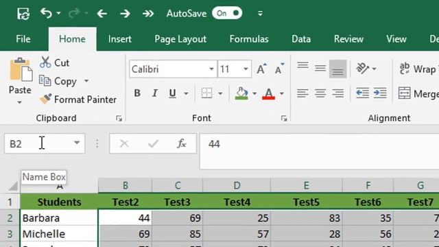
Task: Toggle Bold formatting
Action: click(x=137, y=93)
